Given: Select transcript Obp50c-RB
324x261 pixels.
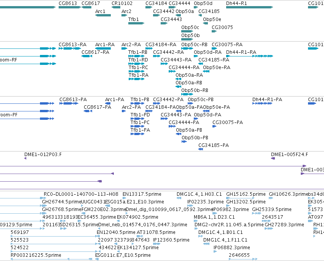Looking at the screenshot, I should point(195,45).
